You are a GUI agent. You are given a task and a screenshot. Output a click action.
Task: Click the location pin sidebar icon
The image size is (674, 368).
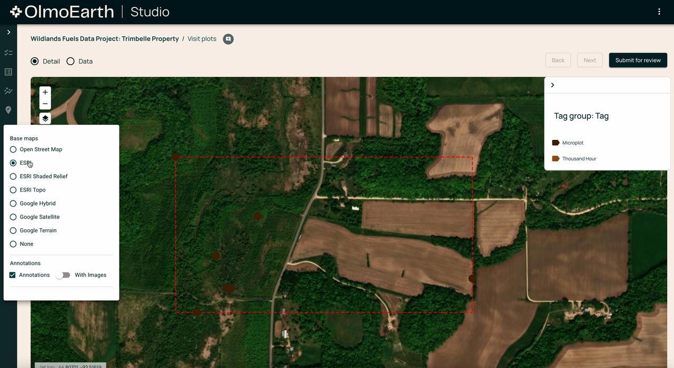point(8,110)
